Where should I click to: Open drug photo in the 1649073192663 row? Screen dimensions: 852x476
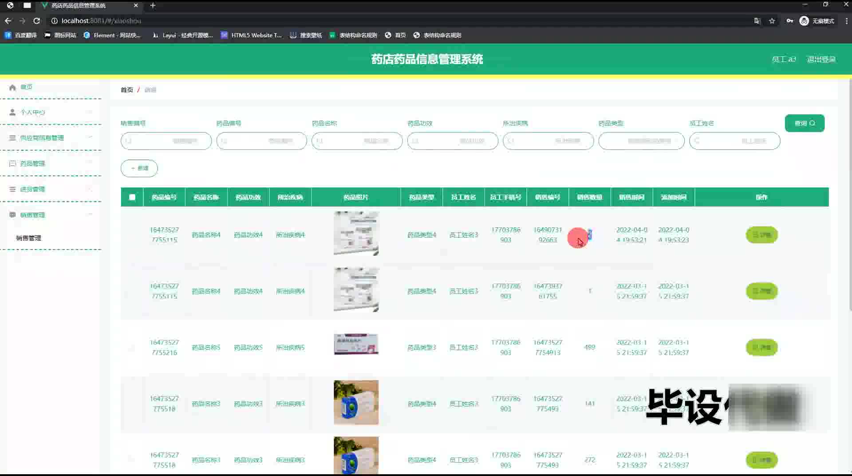click(x=356, y=234)
